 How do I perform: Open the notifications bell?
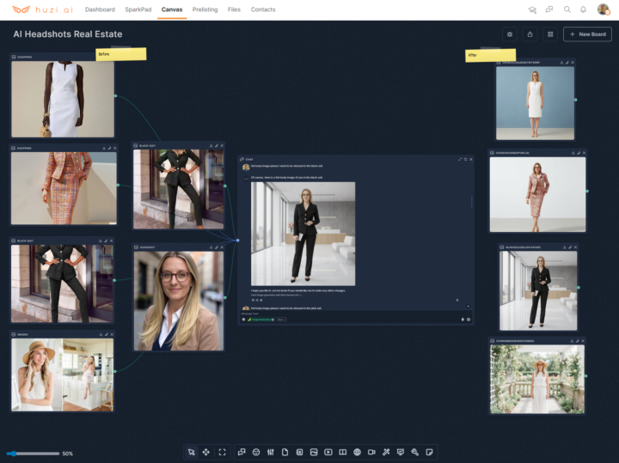pyautogui.click(x=583, y=9)
